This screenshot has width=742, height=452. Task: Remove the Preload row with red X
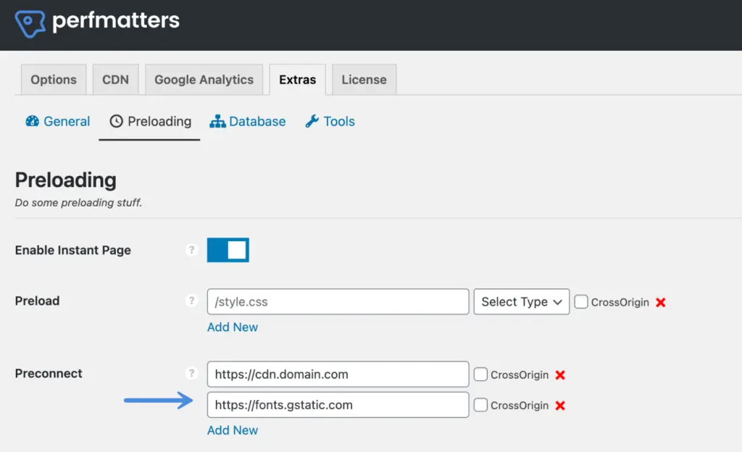click(x=661, y=303)
